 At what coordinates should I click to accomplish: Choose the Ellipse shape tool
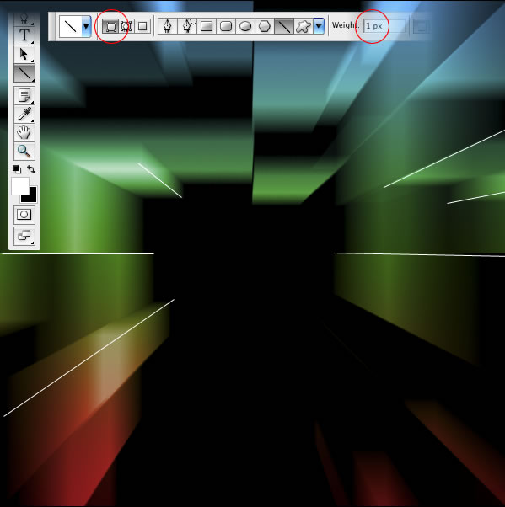pos(245,26)
